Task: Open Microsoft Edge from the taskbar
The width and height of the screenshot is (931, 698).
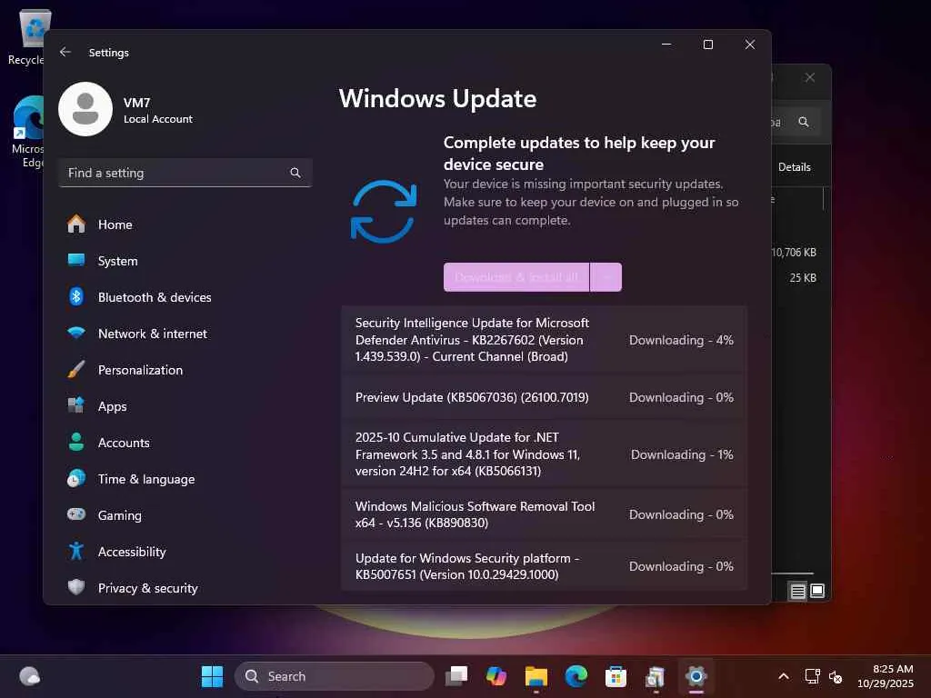Action: tap(576, 676)
